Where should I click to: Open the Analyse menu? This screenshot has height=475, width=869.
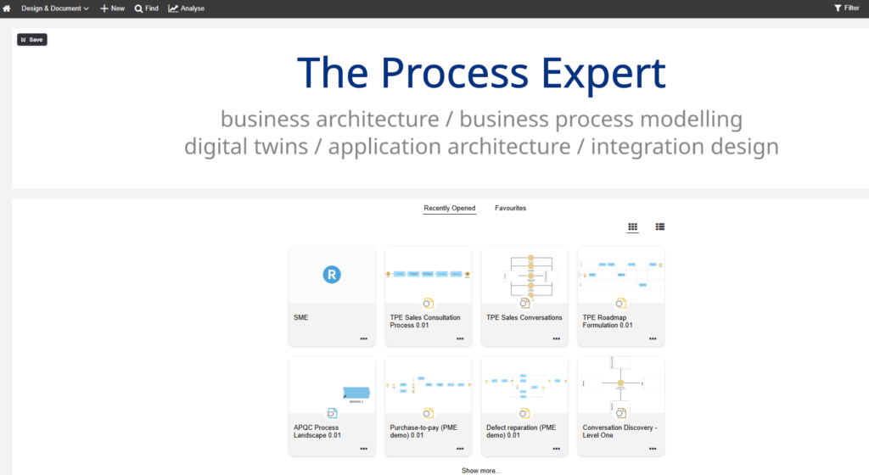[x=186, y=8]
